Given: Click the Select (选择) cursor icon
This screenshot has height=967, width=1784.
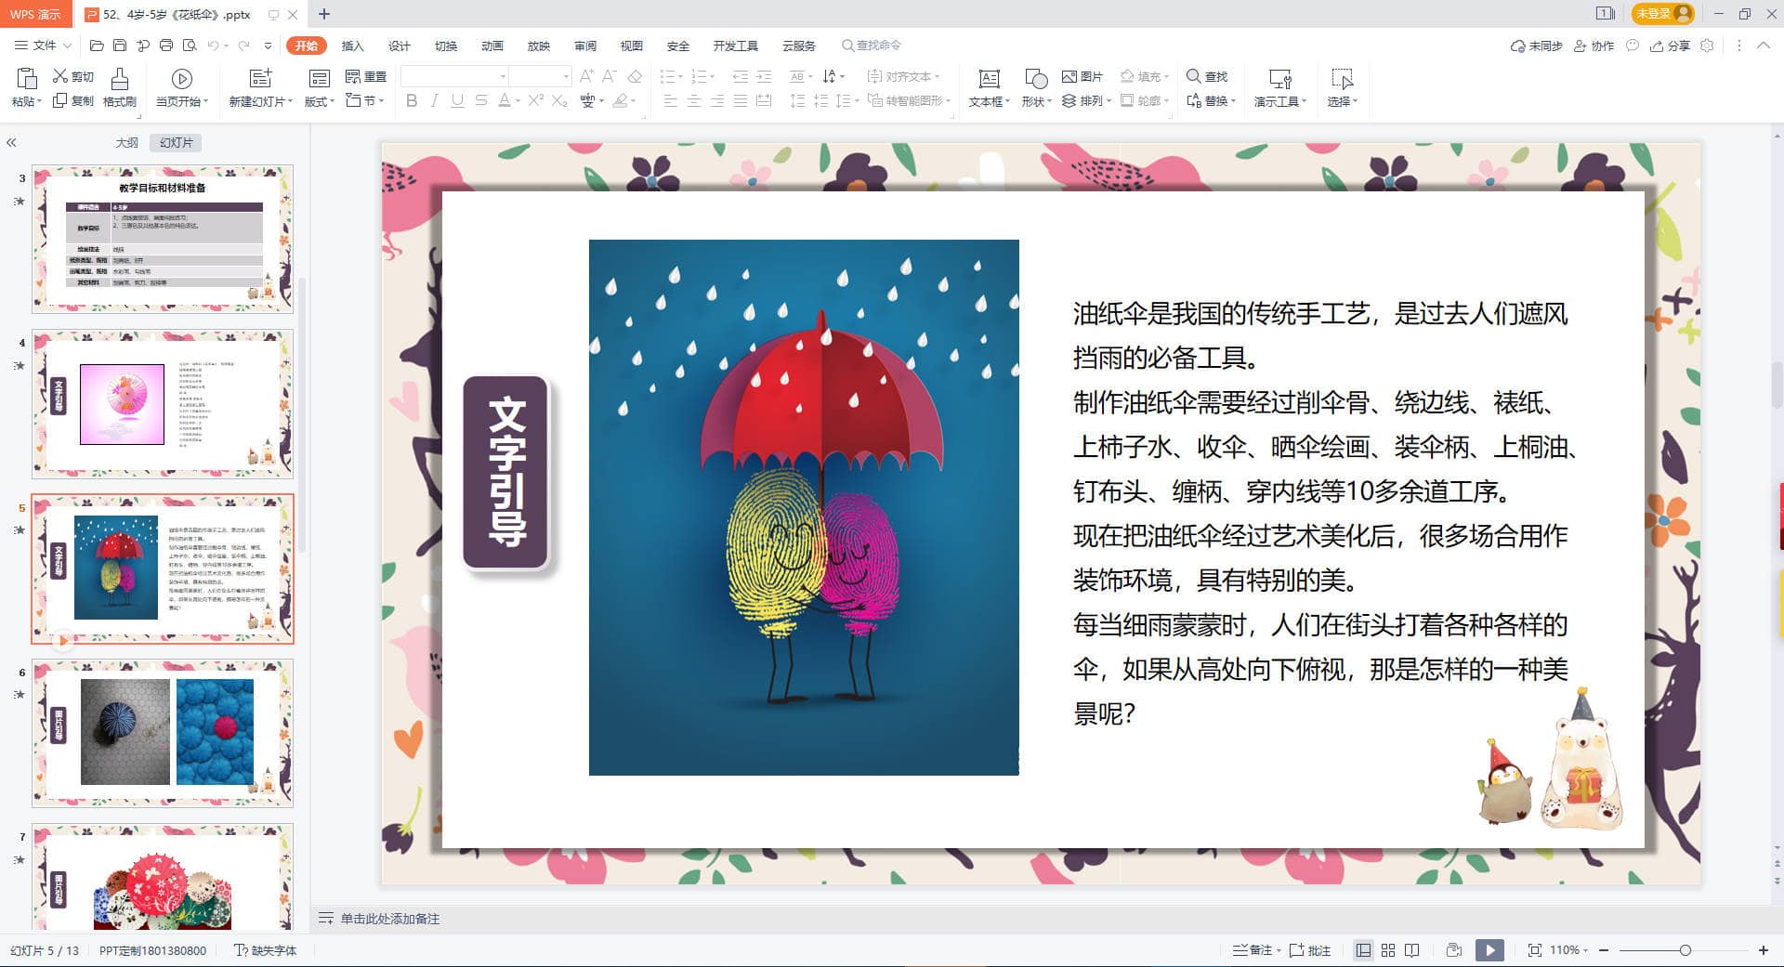Looking at the screenshot, I should (x=1342, y=79).
